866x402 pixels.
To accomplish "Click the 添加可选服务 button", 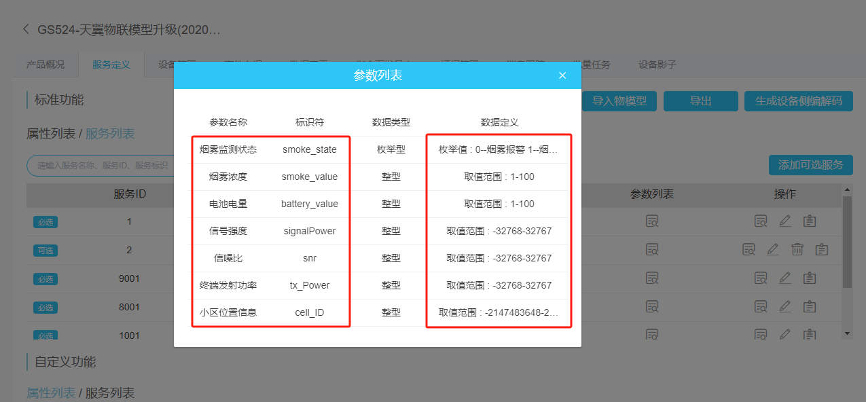I will (810, 164).
